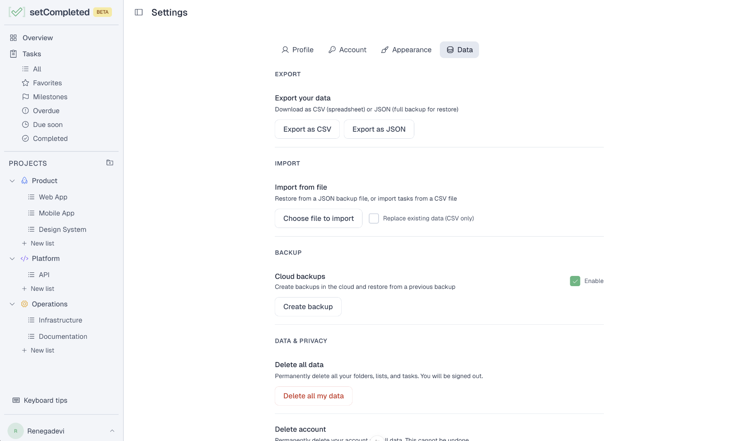Open the Account settings tab

point(347,50)
